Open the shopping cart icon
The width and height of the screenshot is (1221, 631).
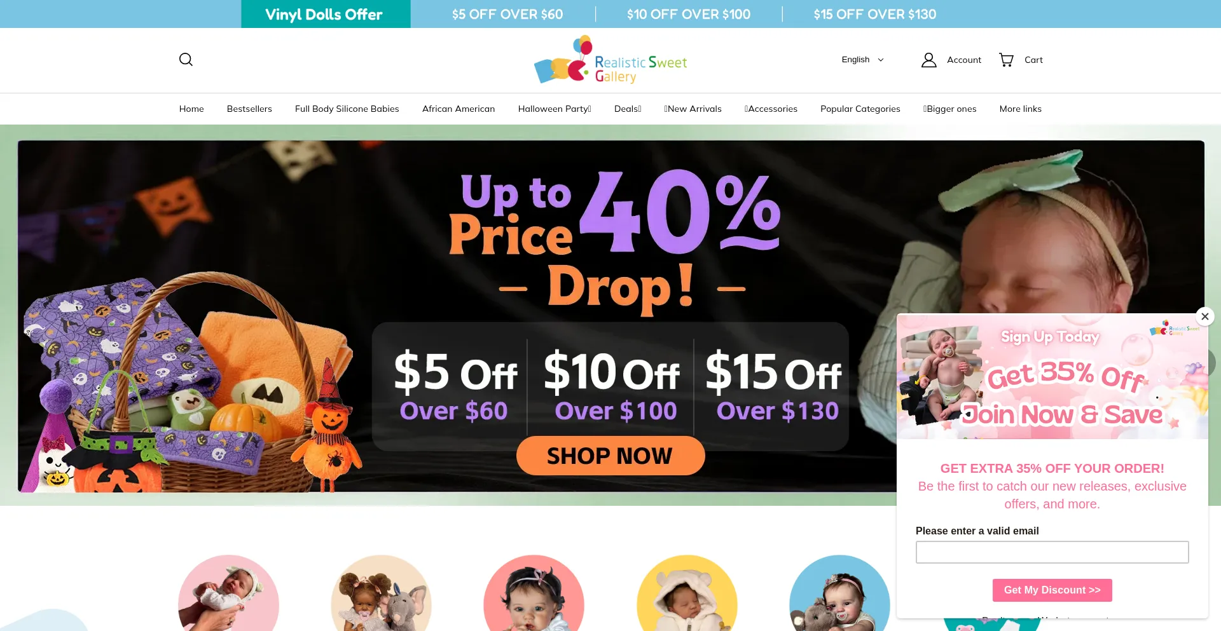[1006, 60]
